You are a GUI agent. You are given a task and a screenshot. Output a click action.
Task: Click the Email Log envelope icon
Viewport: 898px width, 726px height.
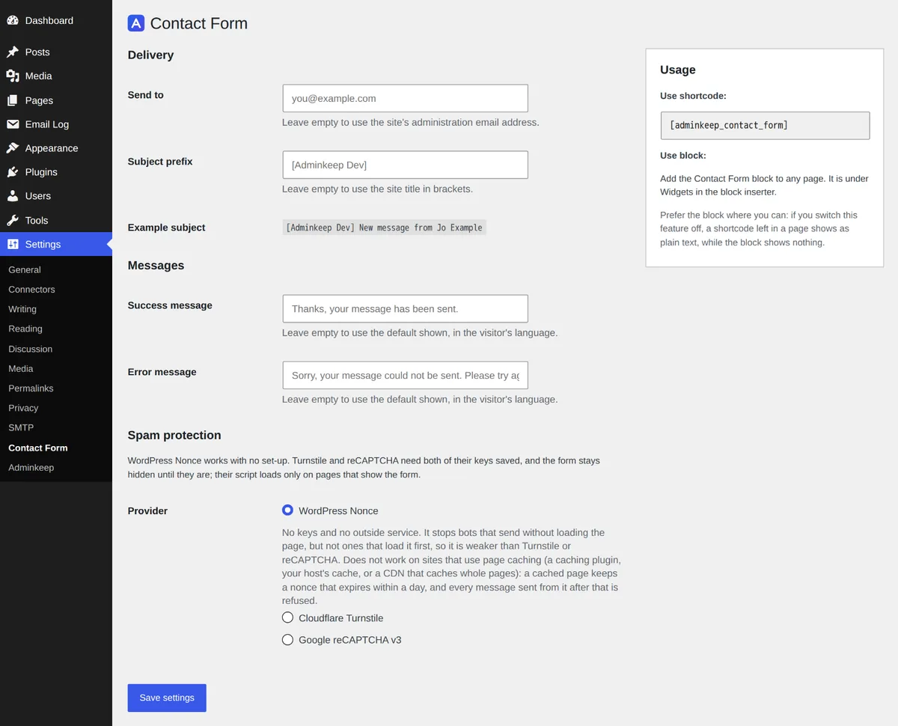coord(13,124)
